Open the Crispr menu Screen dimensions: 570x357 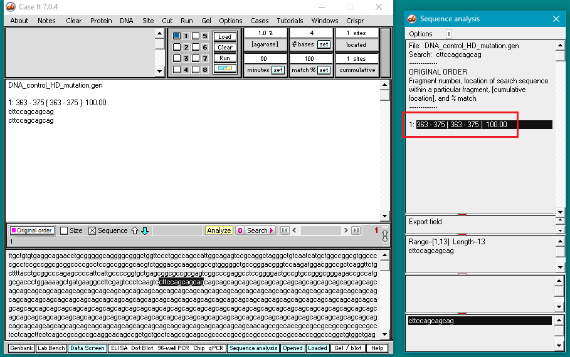coord(355,21)
